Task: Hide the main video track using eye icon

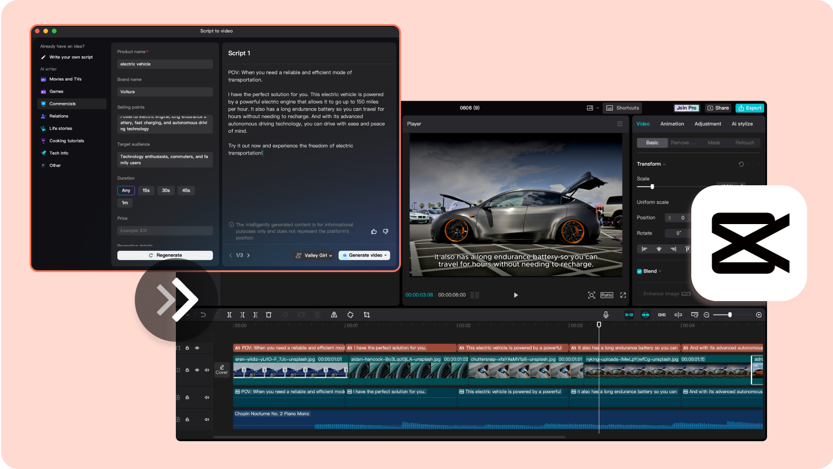Action: (197, 370)
